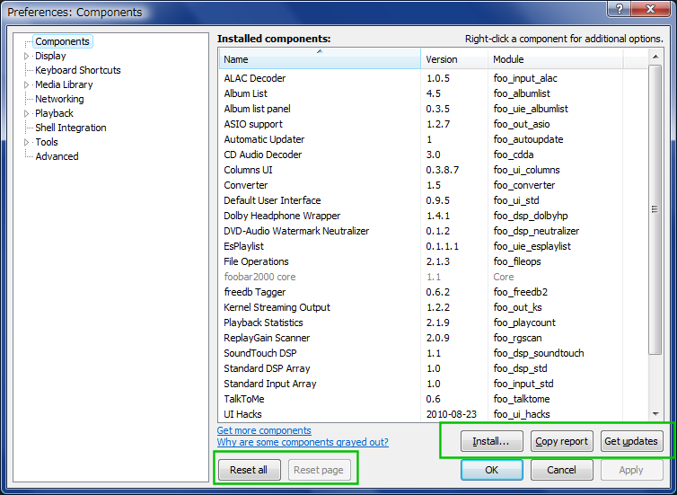
Task: Open the Advanced preferences page
Action: [57, 156]
